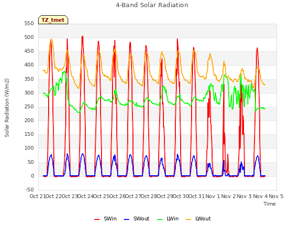Click the blue SWout legend color marker
This screenshot has width=305, height=228.
point(126,219)
